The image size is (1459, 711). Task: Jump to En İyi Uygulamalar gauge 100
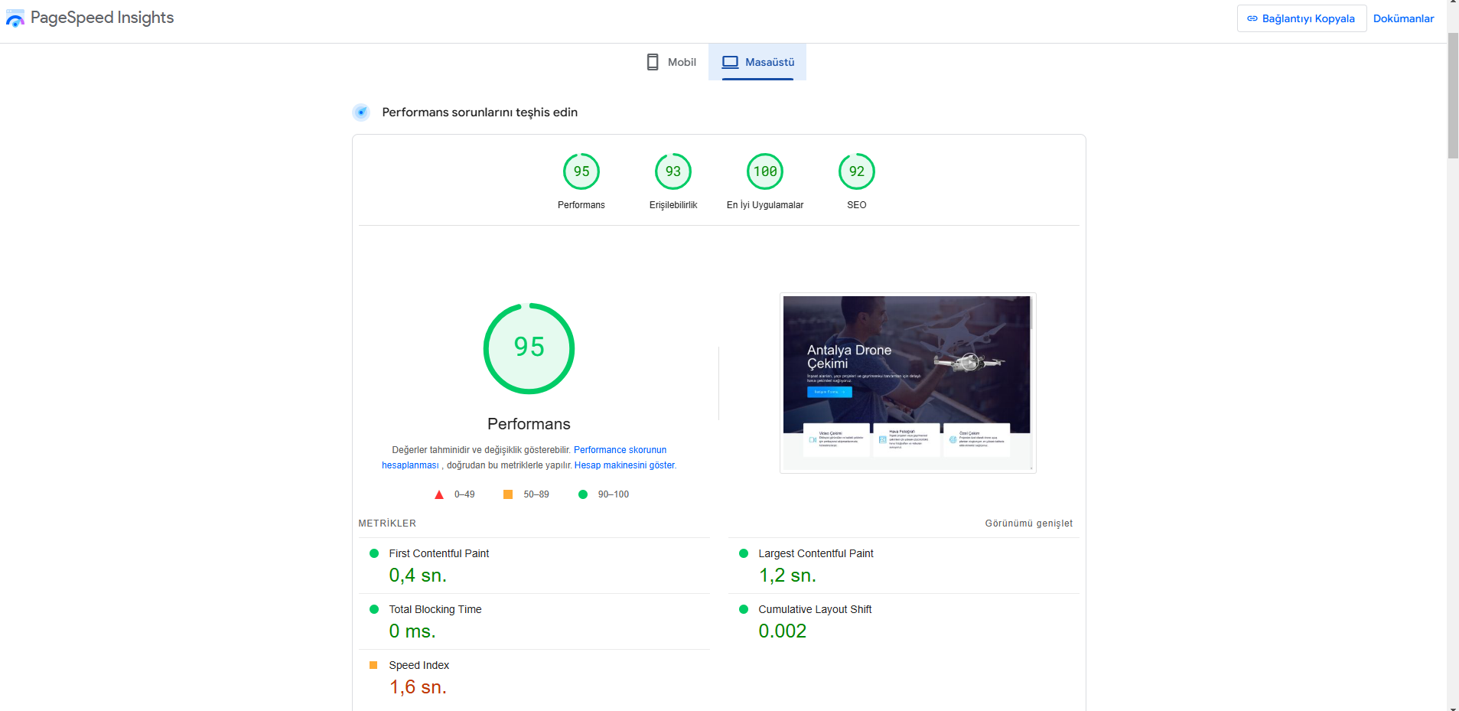(x=765, y=171)
